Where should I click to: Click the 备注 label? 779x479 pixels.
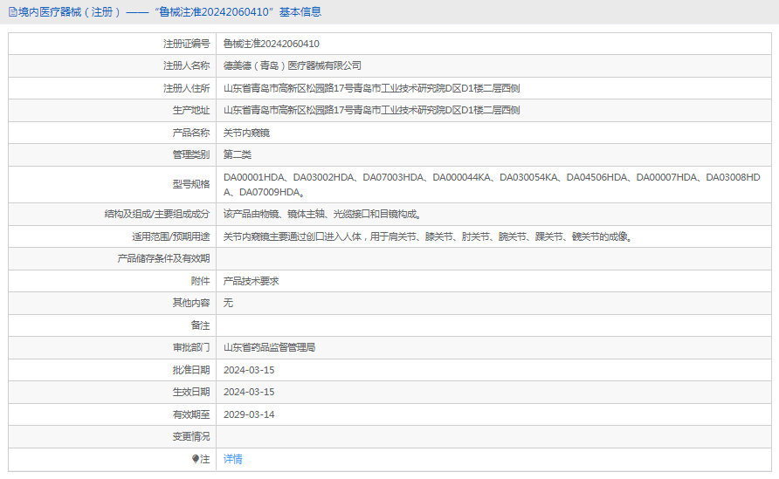point(200,325)
